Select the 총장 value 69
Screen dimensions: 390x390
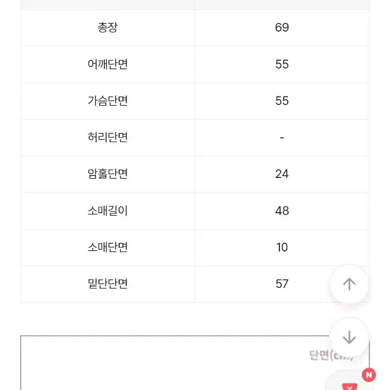[282, 27]
